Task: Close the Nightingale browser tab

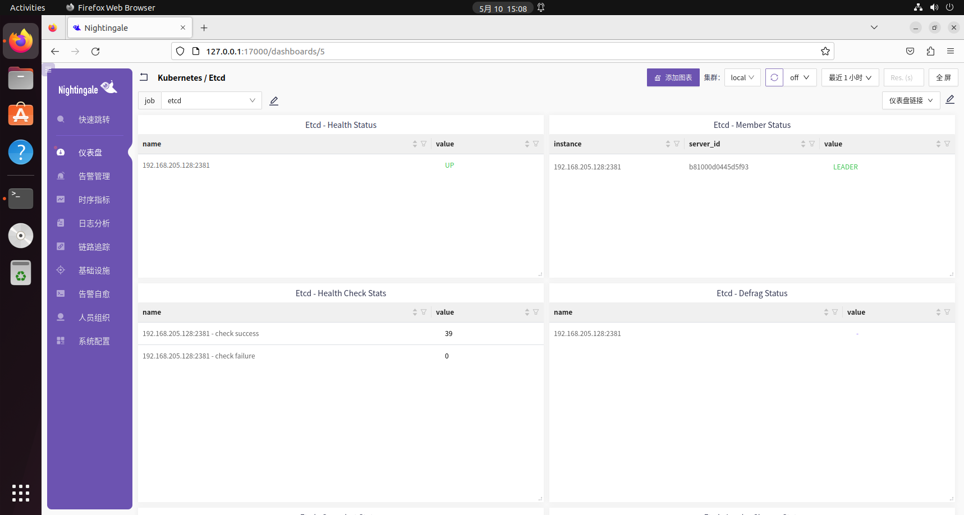Action: click(183, 27)
